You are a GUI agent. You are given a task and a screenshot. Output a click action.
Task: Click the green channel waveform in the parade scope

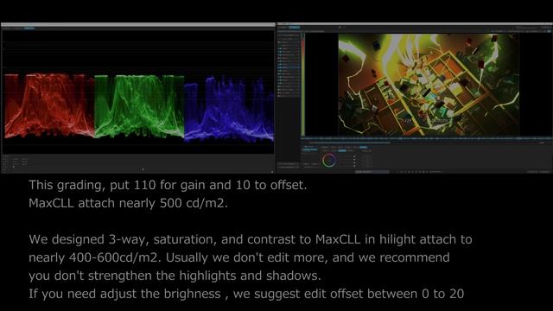click(139, 106)
